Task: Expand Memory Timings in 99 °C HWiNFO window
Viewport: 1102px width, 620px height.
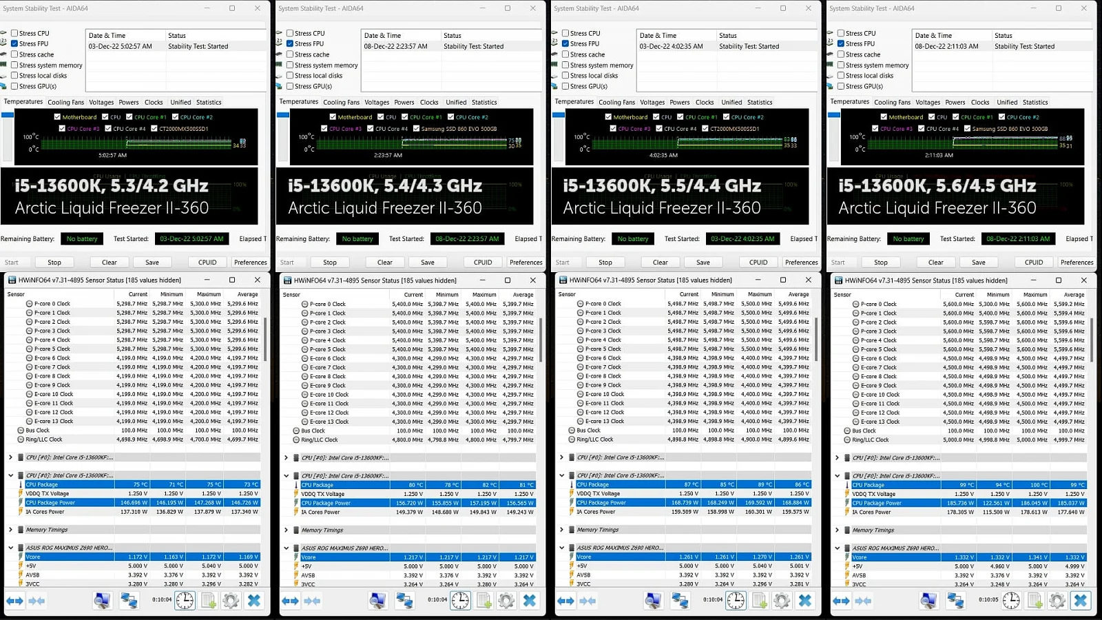Action: coord(837,530)
